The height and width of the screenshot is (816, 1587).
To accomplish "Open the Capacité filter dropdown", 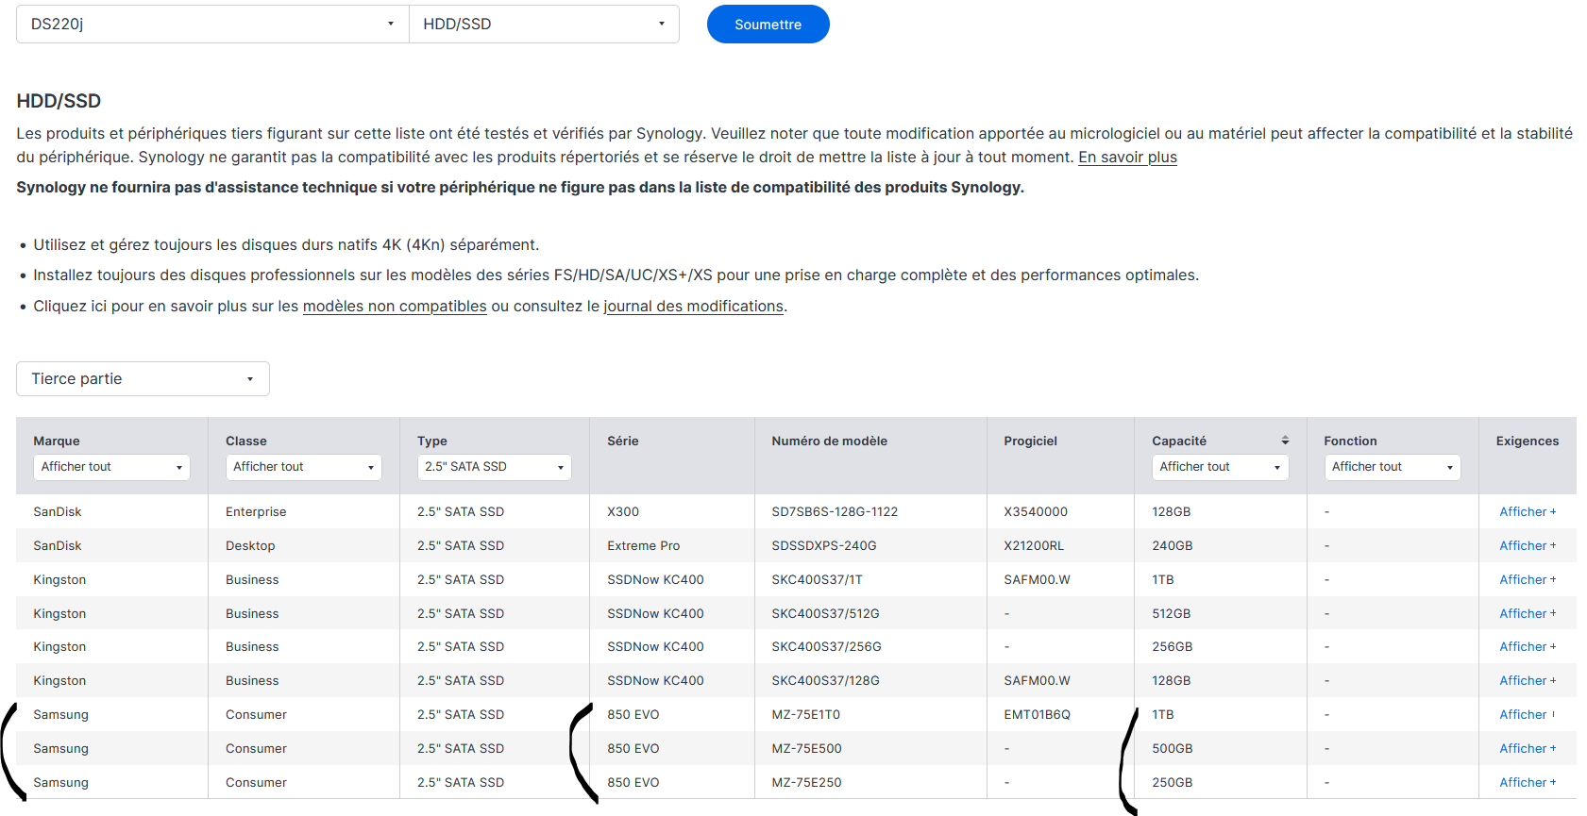I will [x=1219, y=467].
